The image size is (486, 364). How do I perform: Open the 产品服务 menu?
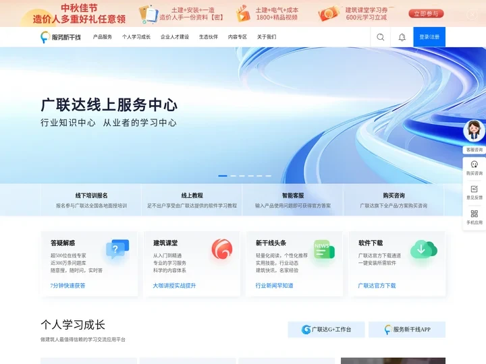pos(103,37)
